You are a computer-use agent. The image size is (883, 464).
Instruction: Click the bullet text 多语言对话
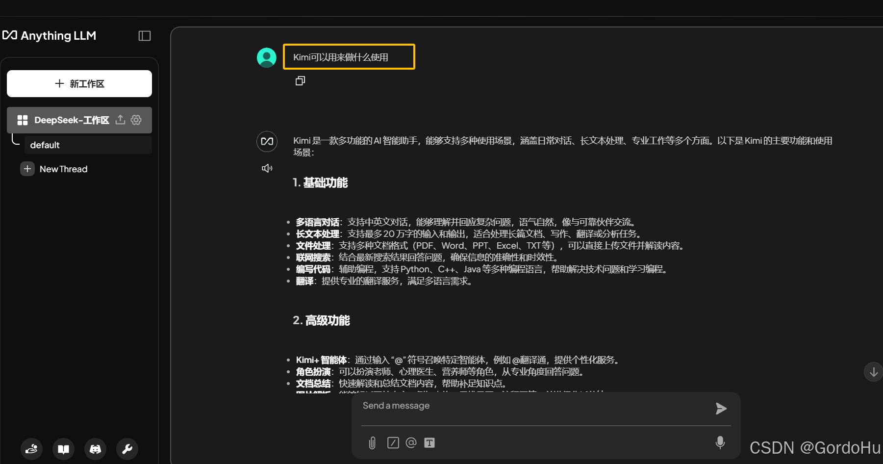[x=318, y=222]
